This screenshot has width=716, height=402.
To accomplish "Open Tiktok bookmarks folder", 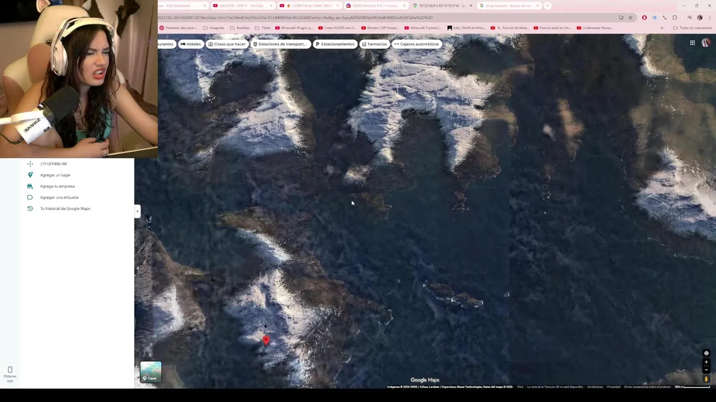I will [263, 28].
